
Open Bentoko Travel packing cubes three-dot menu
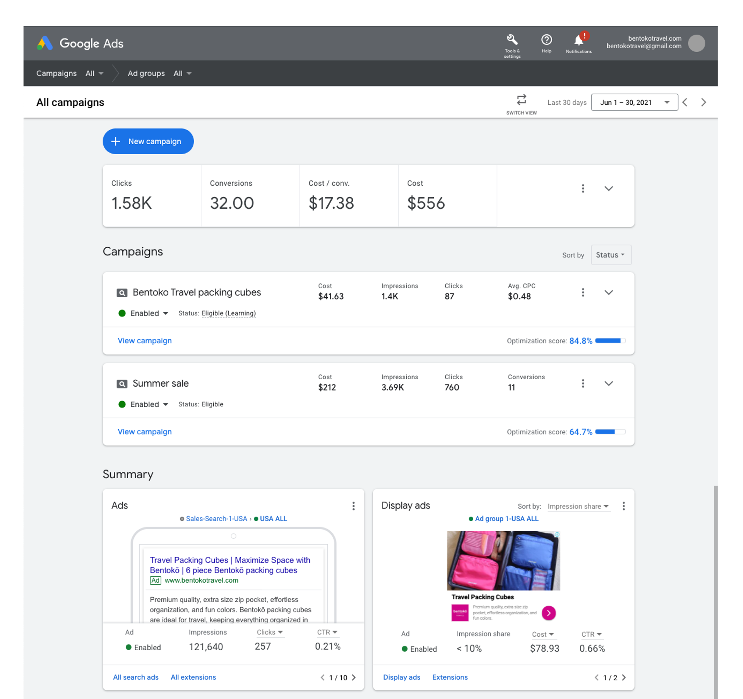coord(583,293)
